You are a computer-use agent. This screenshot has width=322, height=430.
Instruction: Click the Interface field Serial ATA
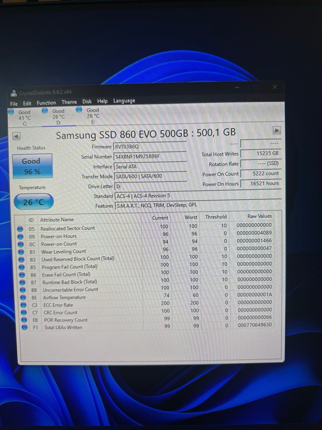pos(151,166)
